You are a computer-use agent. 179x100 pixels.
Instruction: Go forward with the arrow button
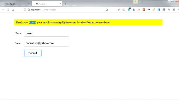(x=3, y=10)
